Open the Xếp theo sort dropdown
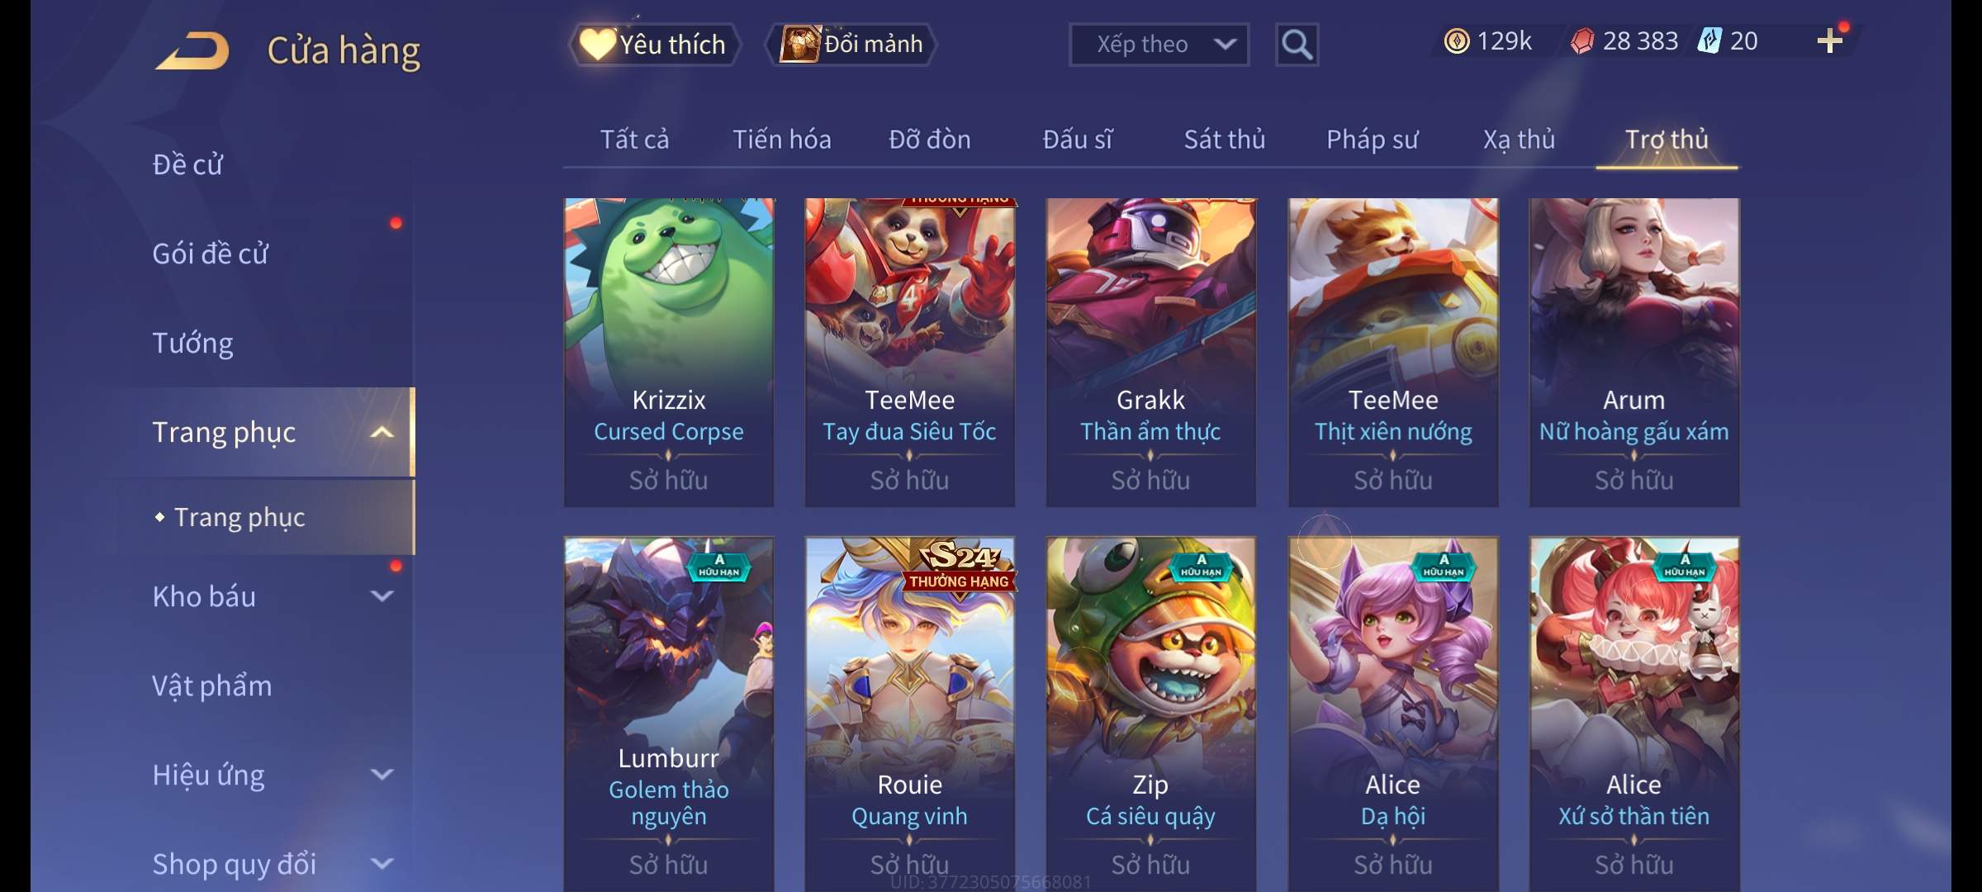 click(1159, 45)
